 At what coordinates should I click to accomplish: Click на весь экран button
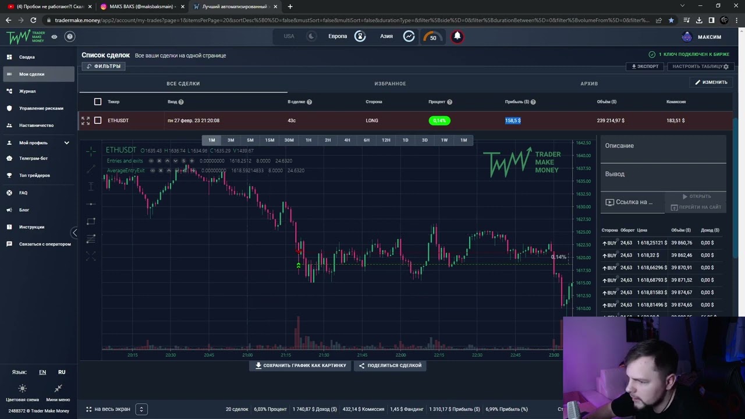click(x=108, y=409)
